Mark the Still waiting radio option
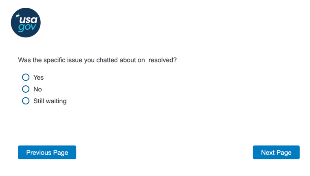This screenshot has height=176, width=310. pyautogui.click(x=26, y=101)
